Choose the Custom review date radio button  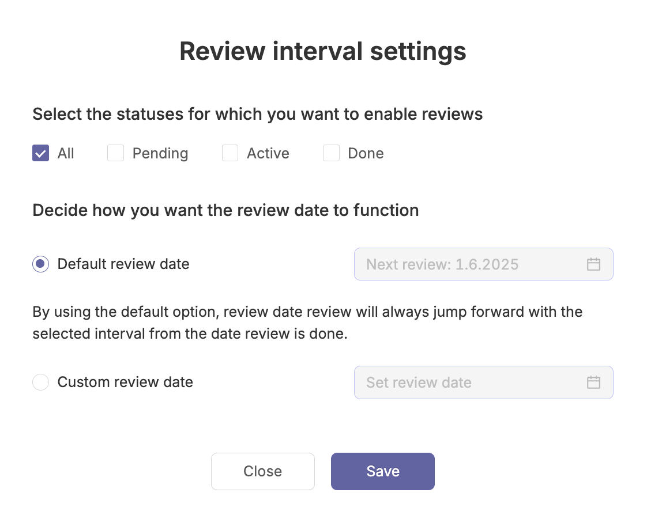point(41,382)
